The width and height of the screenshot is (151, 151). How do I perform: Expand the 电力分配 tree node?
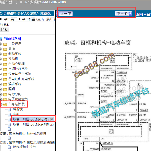[1, 94]
